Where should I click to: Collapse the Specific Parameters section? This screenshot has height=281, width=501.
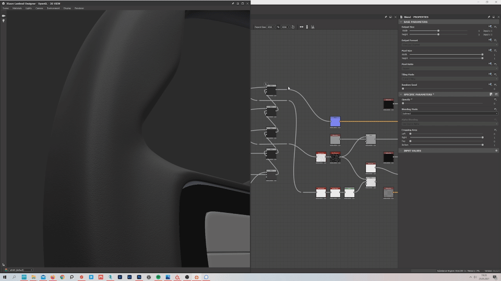[x=401, y=95]
